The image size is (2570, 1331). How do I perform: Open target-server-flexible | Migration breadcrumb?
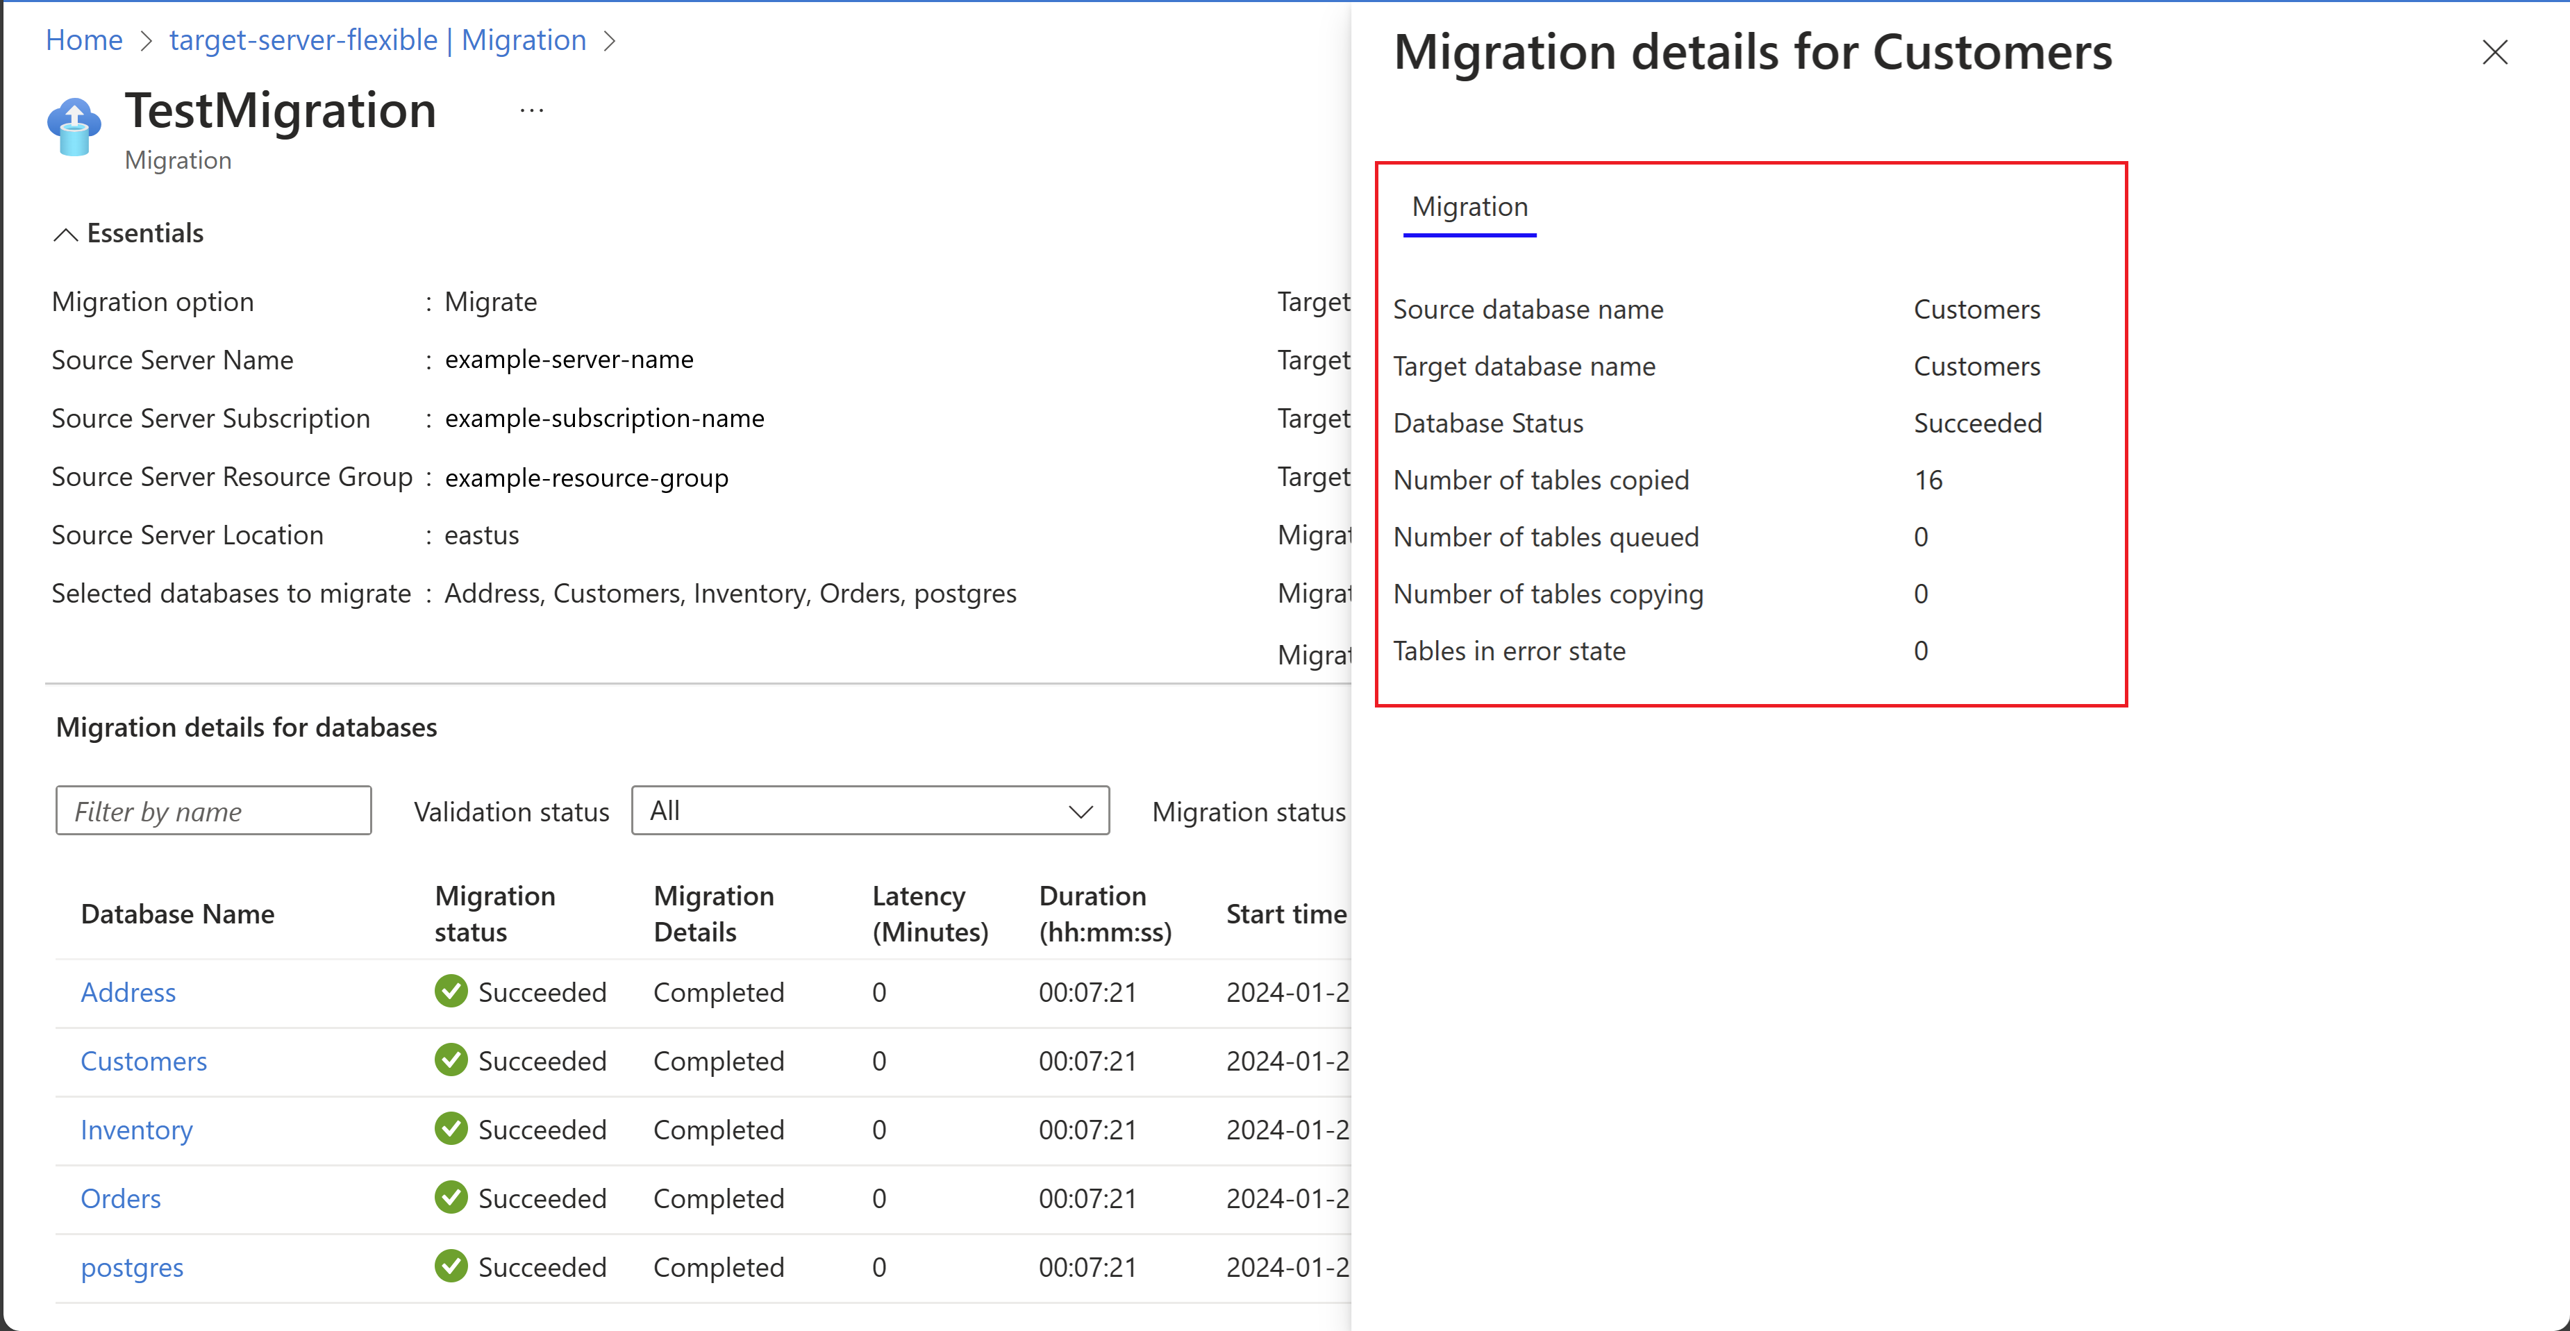377,40
